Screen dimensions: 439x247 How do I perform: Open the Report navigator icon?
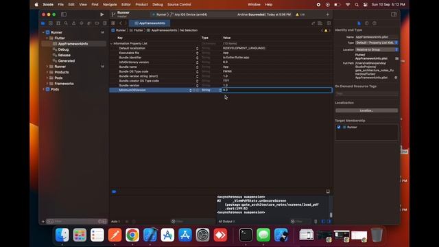[104, 23]
